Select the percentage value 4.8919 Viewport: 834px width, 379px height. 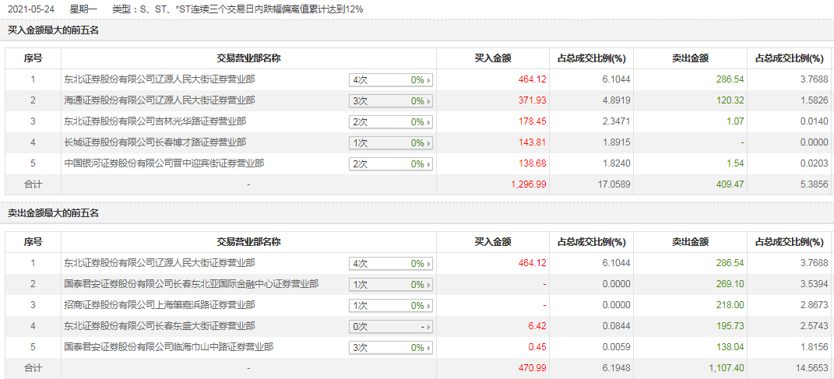[616, 100]
